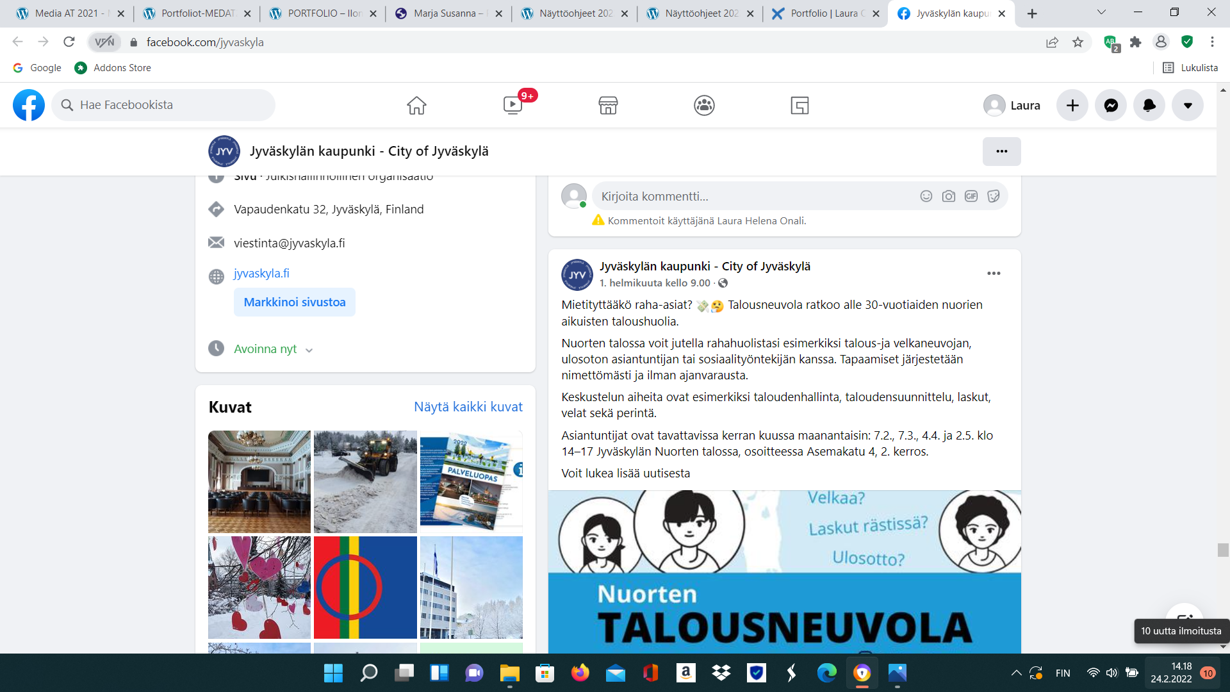Open Facebook Watch video icon
Image resolution: width=1230 pixels, height=692 pixels.
tap(513, 105)
